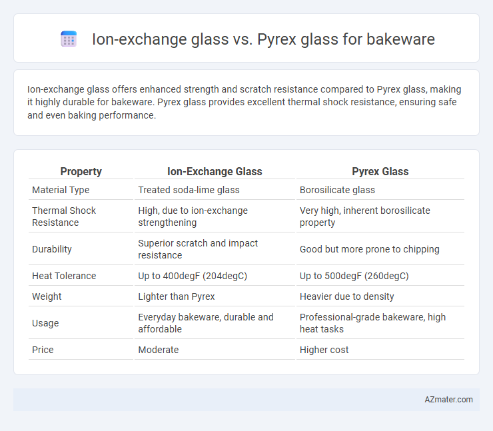493x431 pixels.
Task: Click 'High, due to ion-exchange strengthening' cell
Action: (193, 216)
